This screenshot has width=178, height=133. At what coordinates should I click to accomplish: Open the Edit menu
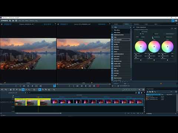[23, 21]
